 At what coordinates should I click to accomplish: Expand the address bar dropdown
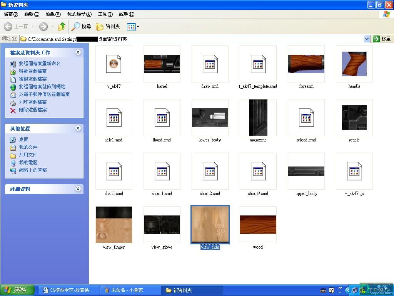click(x=367, y=39)
